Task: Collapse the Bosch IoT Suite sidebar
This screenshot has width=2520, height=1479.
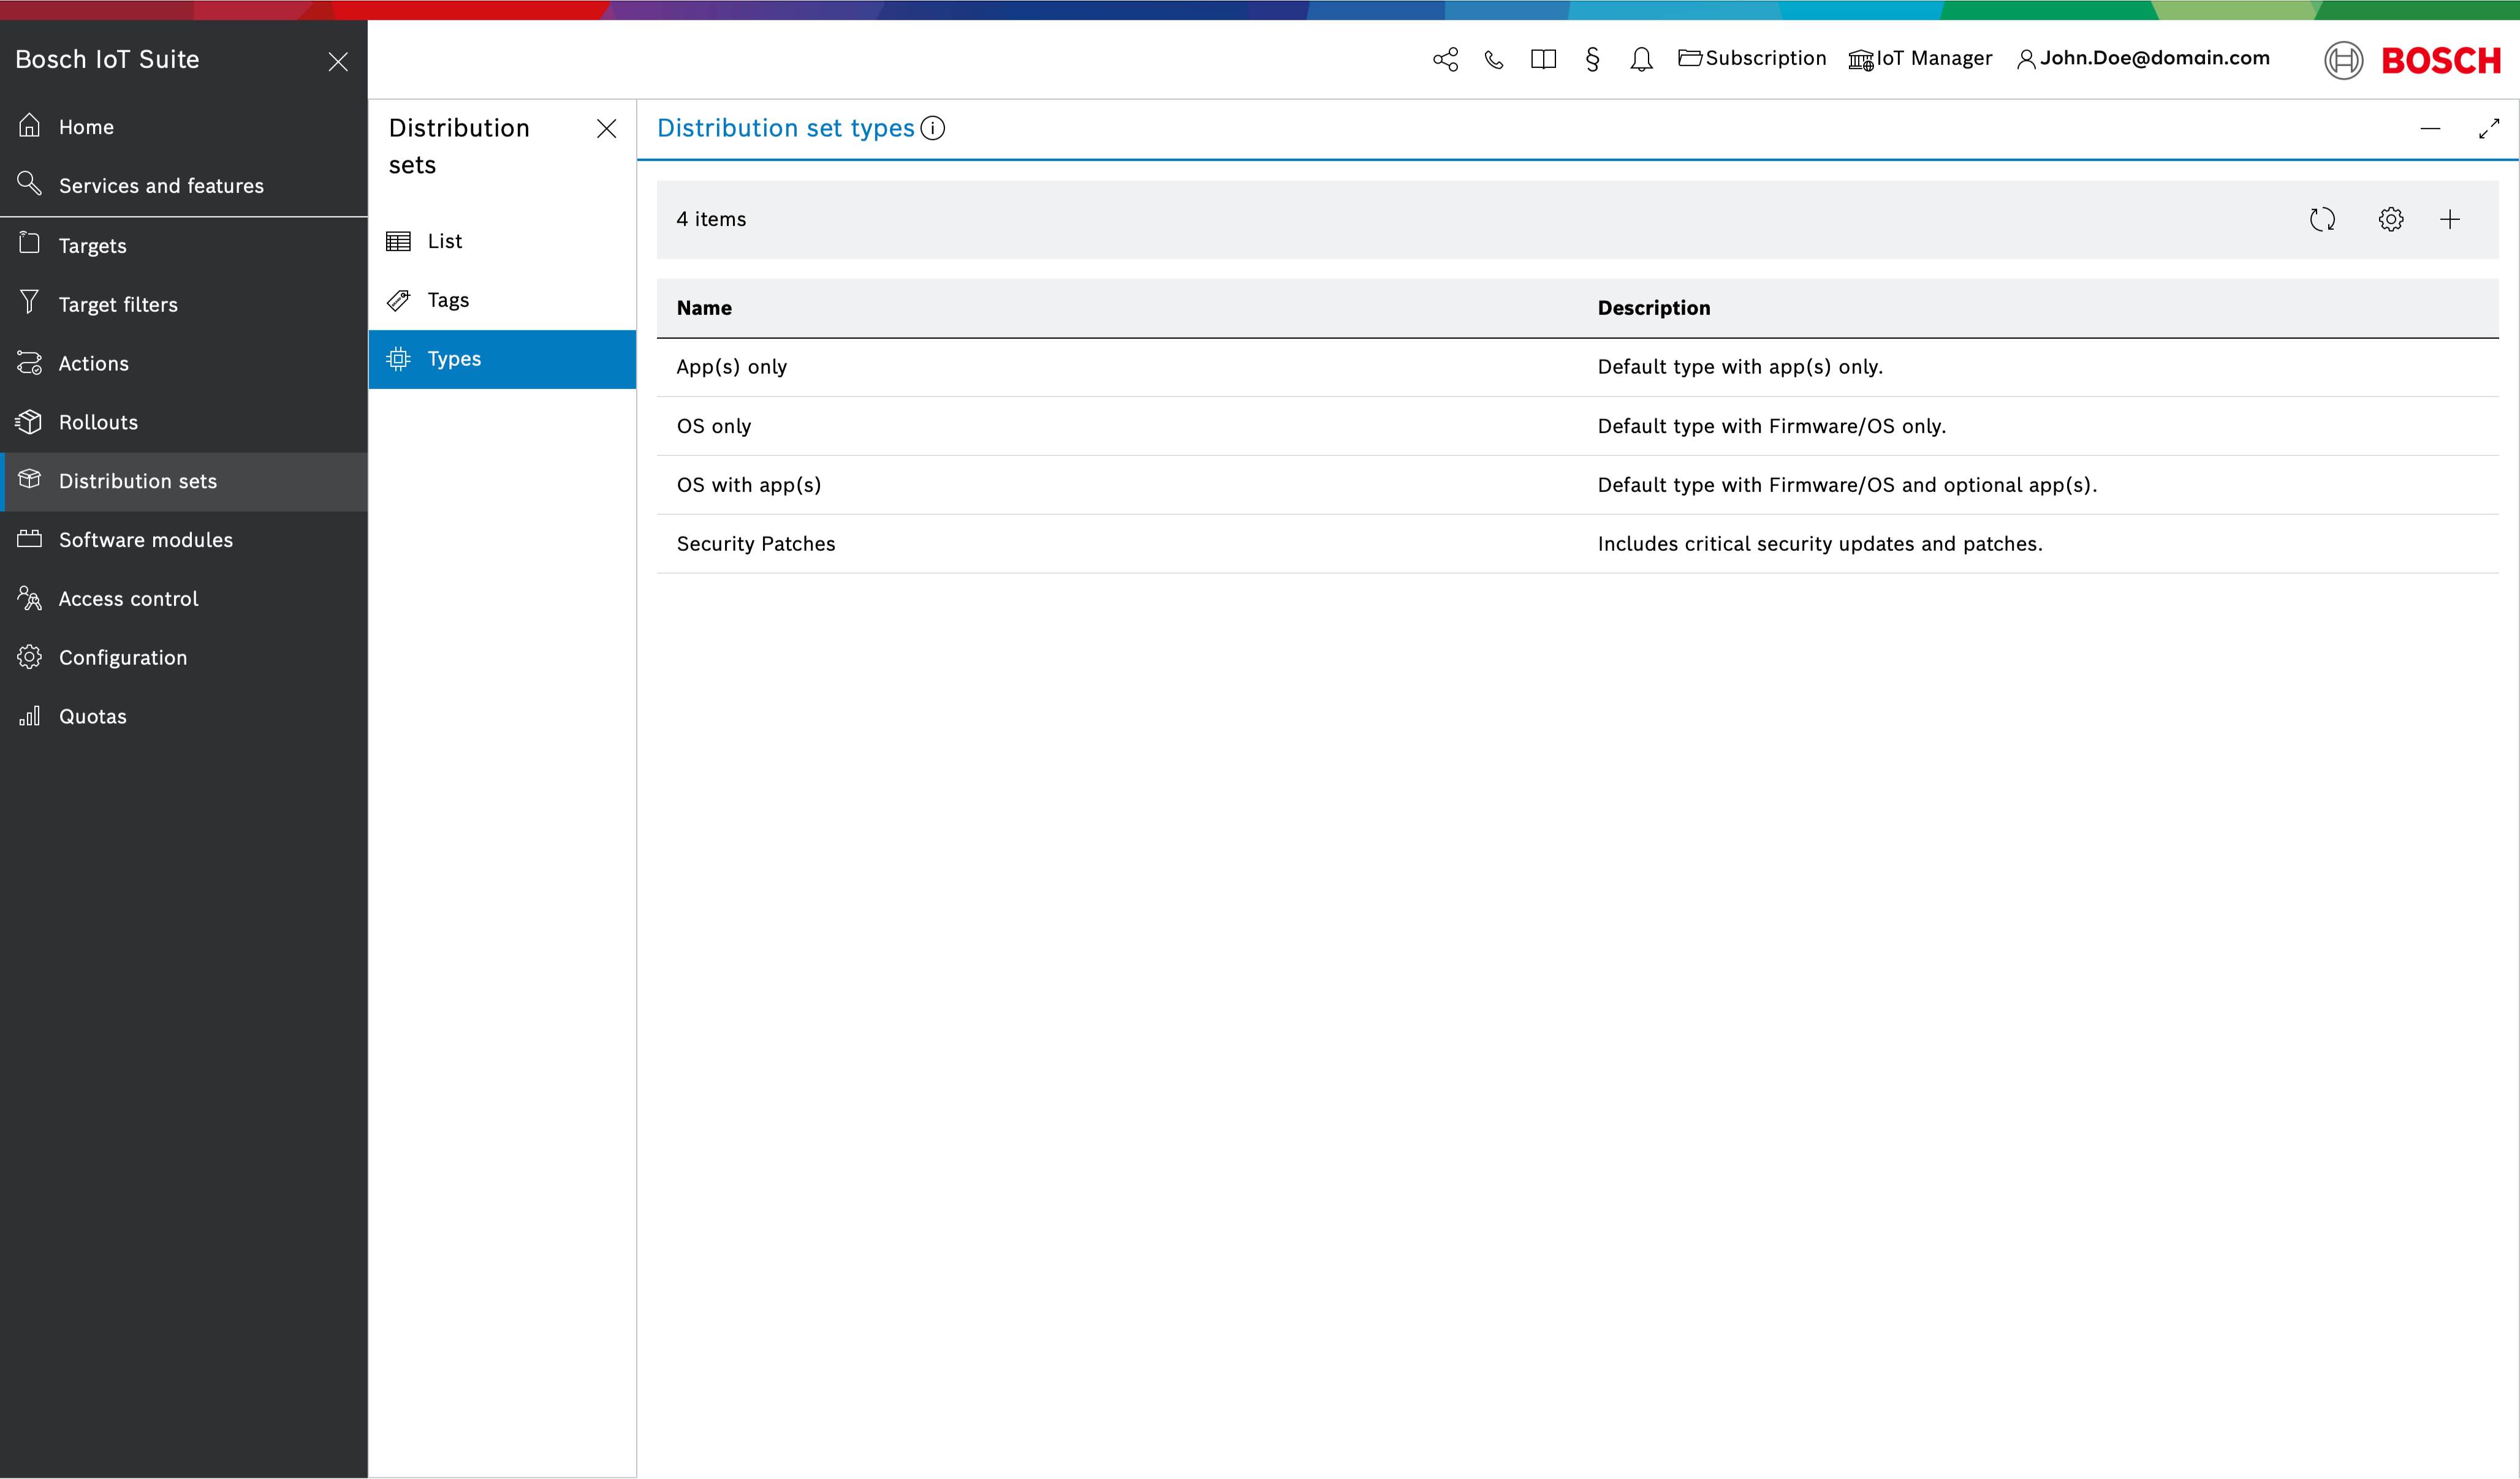Action: coord(338,61)
